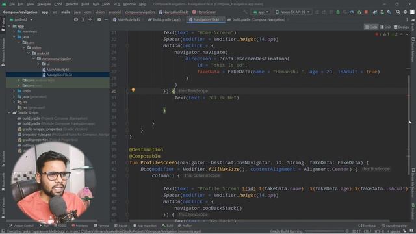Open Android project view dropdown
This screenshot has height=234, width=416.
21,19
